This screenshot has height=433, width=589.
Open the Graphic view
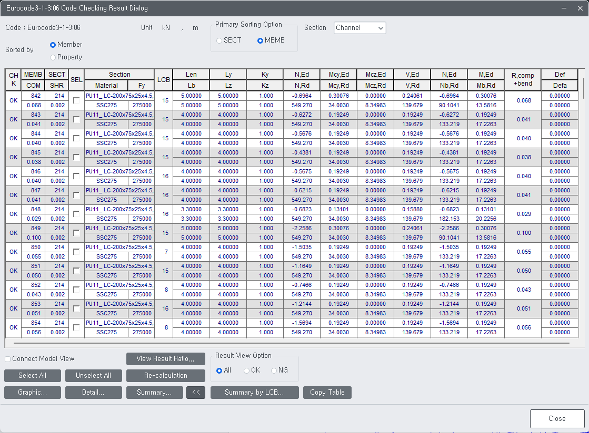click(x=32, y=392)
